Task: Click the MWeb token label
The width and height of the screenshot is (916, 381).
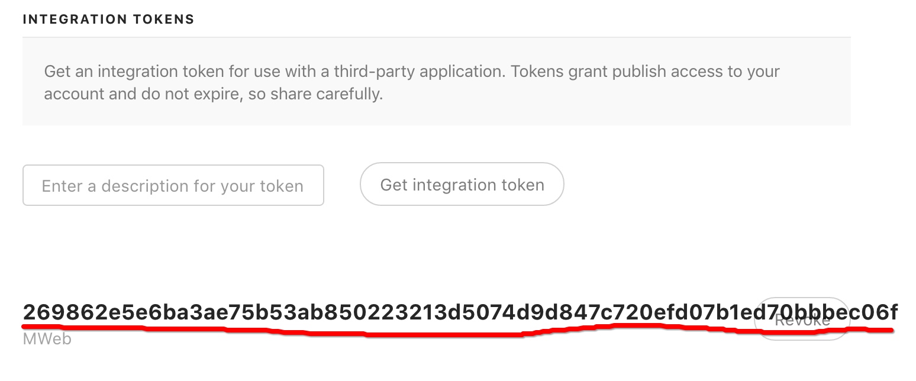Action: tap(47, 340)
